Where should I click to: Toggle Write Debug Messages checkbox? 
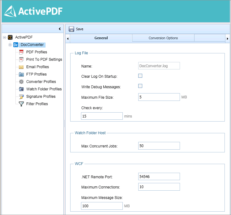140,86
